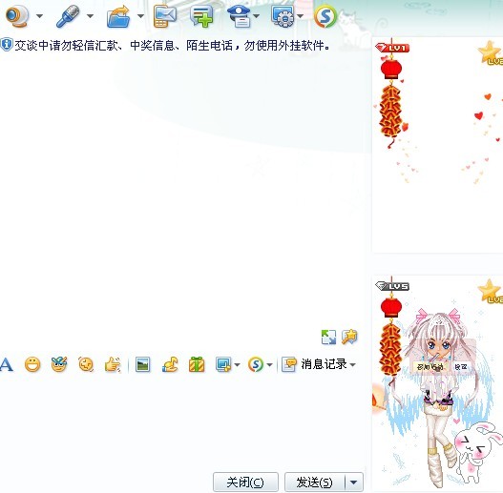This screenshot has height=493, width=503.
Task: Click the star wand icon above input toolbar
Action: pyautogui.click(x=349, y=337)
